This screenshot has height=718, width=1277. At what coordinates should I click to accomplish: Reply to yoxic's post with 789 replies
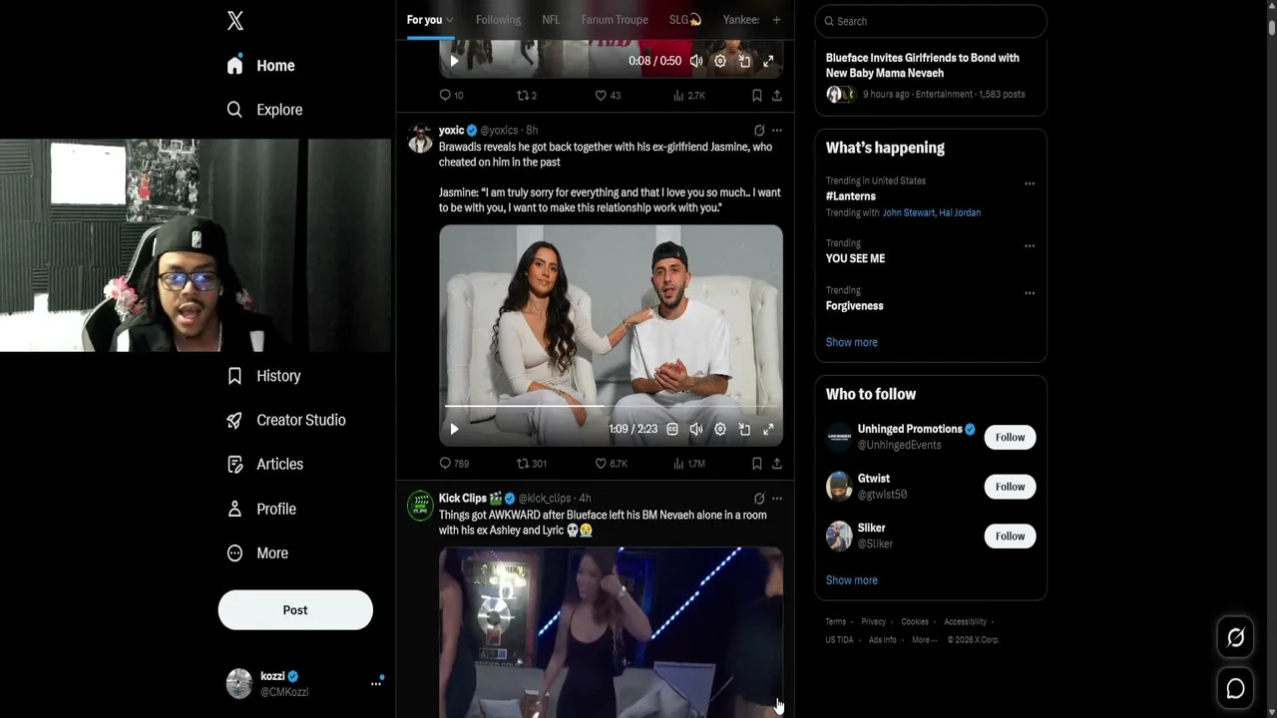(x=454, y=464)
